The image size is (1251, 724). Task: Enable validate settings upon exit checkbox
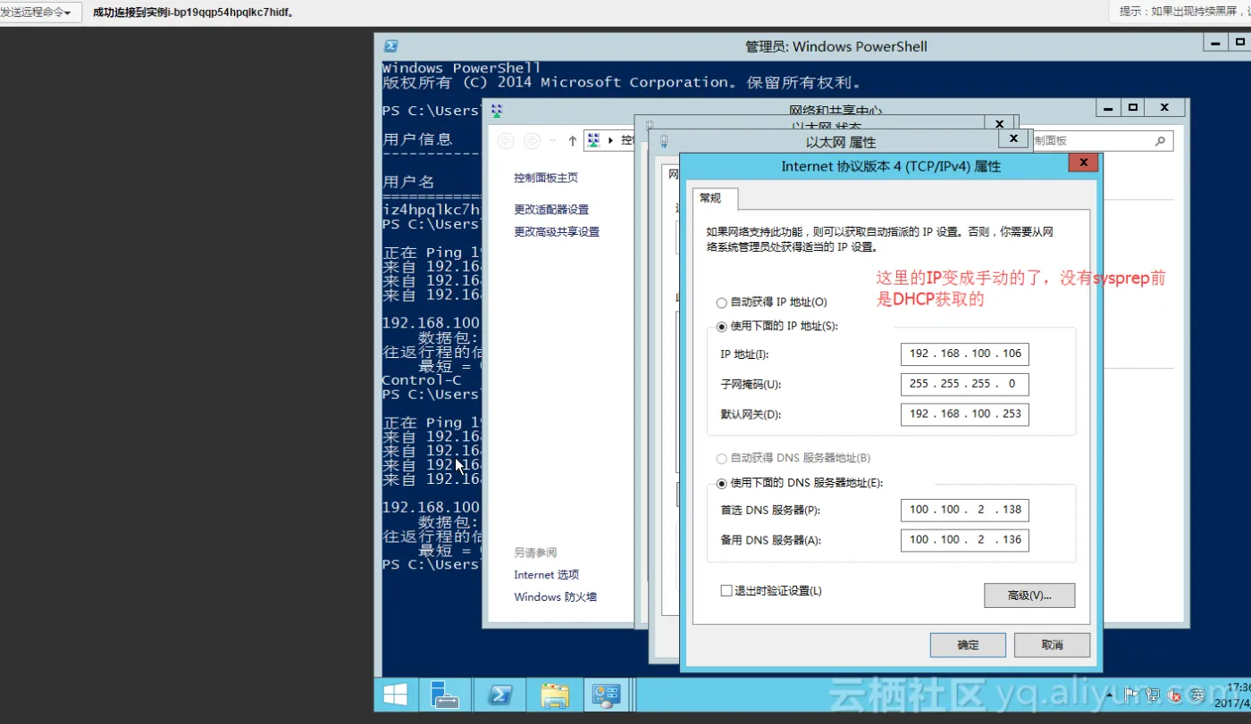[x=726, y=591]
